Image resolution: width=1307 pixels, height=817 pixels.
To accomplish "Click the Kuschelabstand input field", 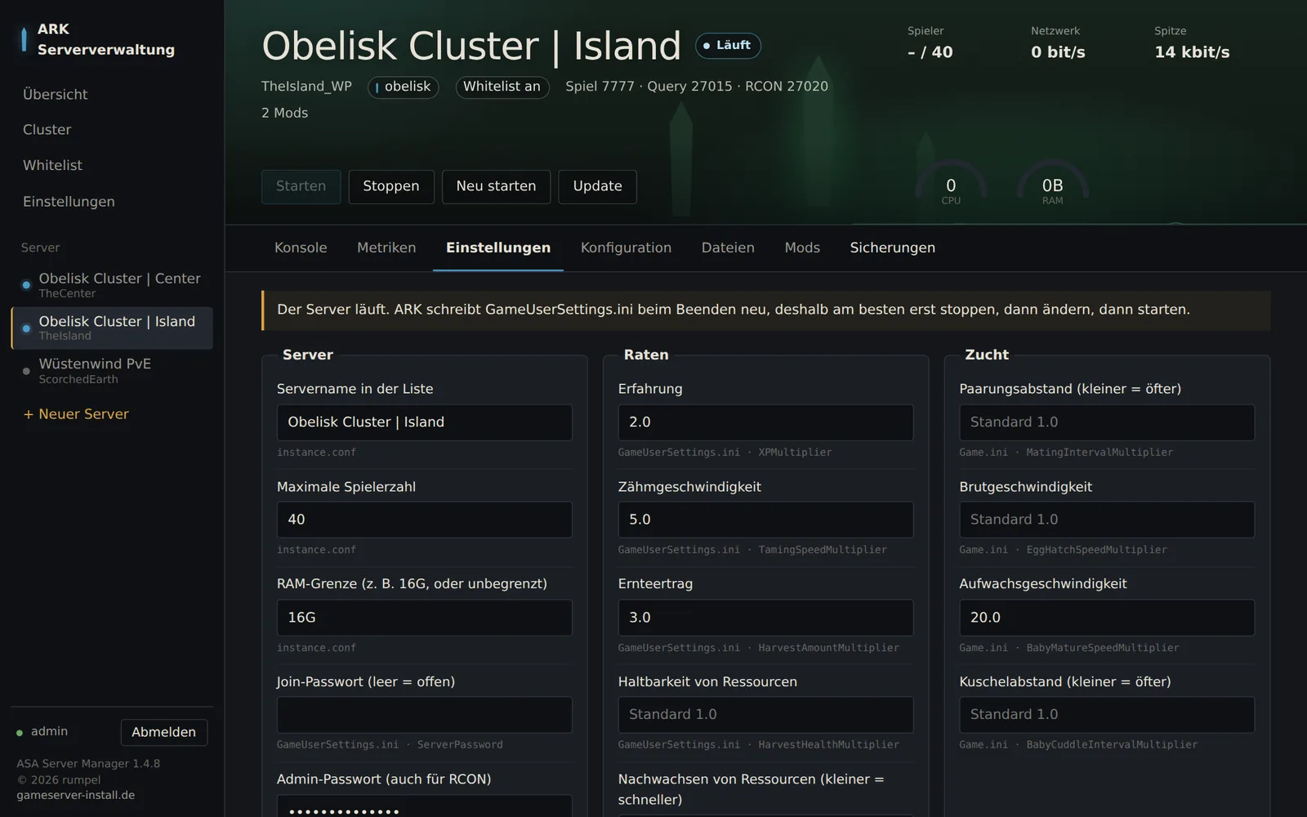I will 1107,715.
